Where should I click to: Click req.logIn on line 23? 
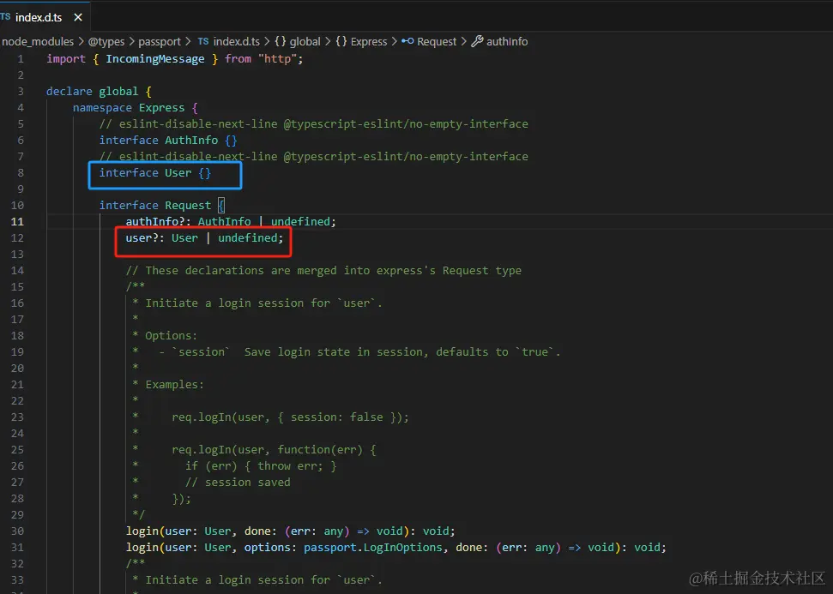tap(202, 417)
